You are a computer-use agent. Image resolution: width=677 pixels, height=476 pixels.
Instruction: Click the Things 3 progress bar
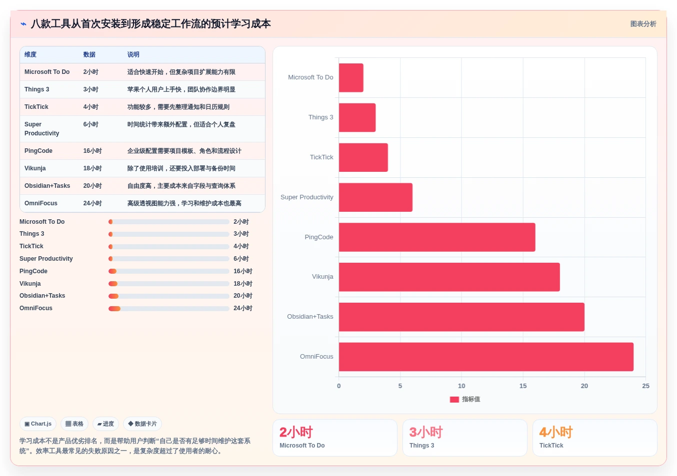click(x=169, y=234)
